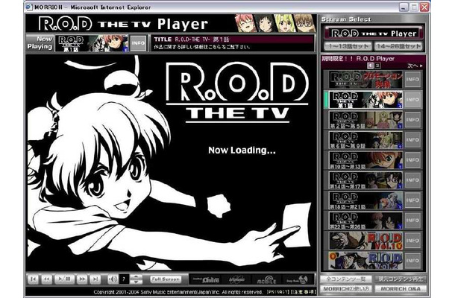The height and width of the screenshot is (298, 455).
Task: Click the rewind button
Action: click(x=47, y=279)
